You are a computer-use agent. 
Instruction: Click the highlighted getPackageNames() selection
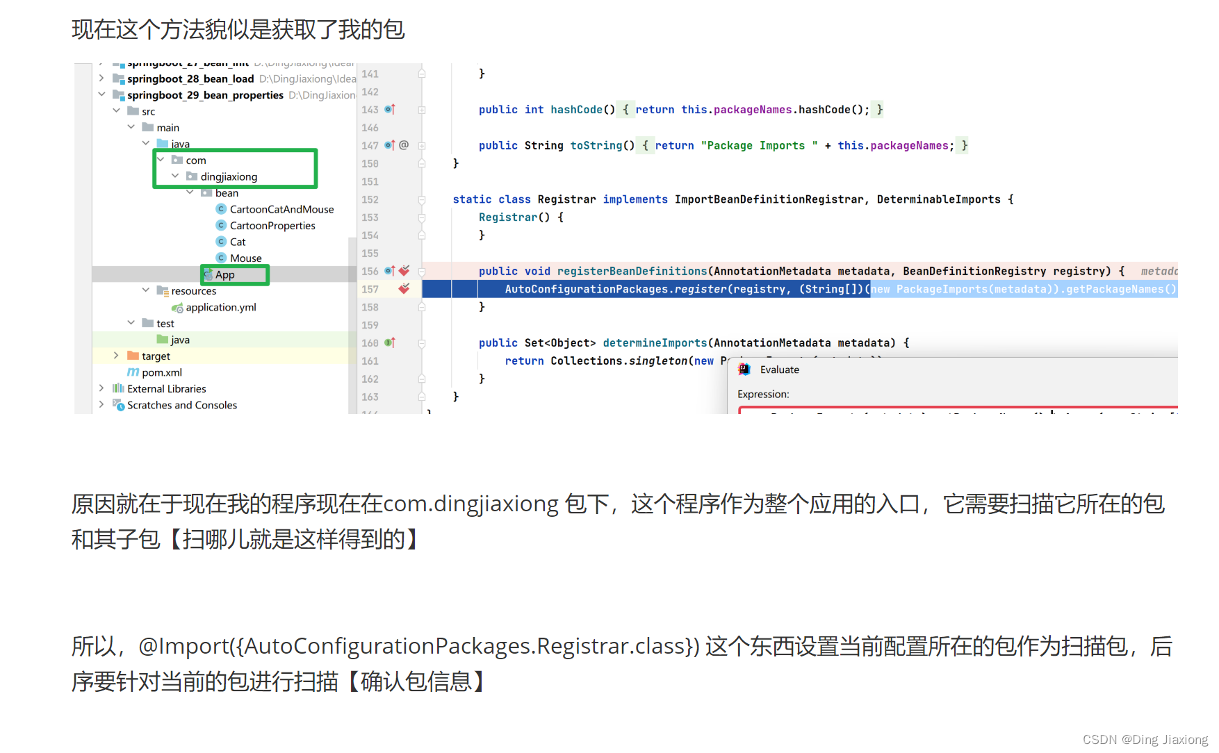click(x=1024, y=289)
